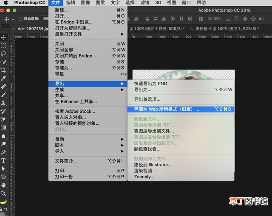The image size is (272, 216).
Task: Choose 颜色查找表...
Action: pyautogui.click(x=181, y=149)
